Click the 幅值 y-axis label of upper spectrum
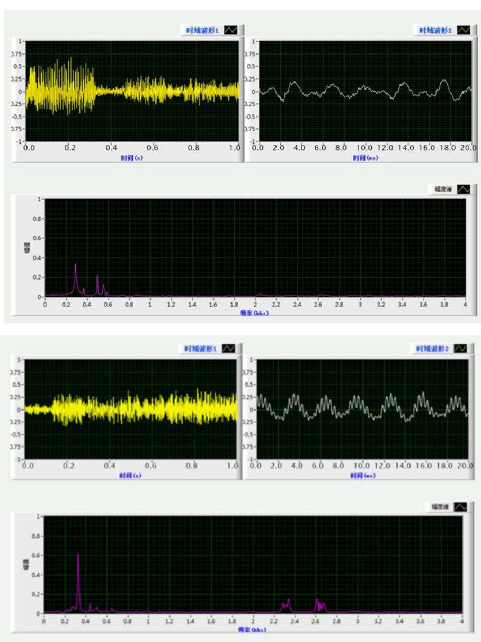 (x=26, y=247)
